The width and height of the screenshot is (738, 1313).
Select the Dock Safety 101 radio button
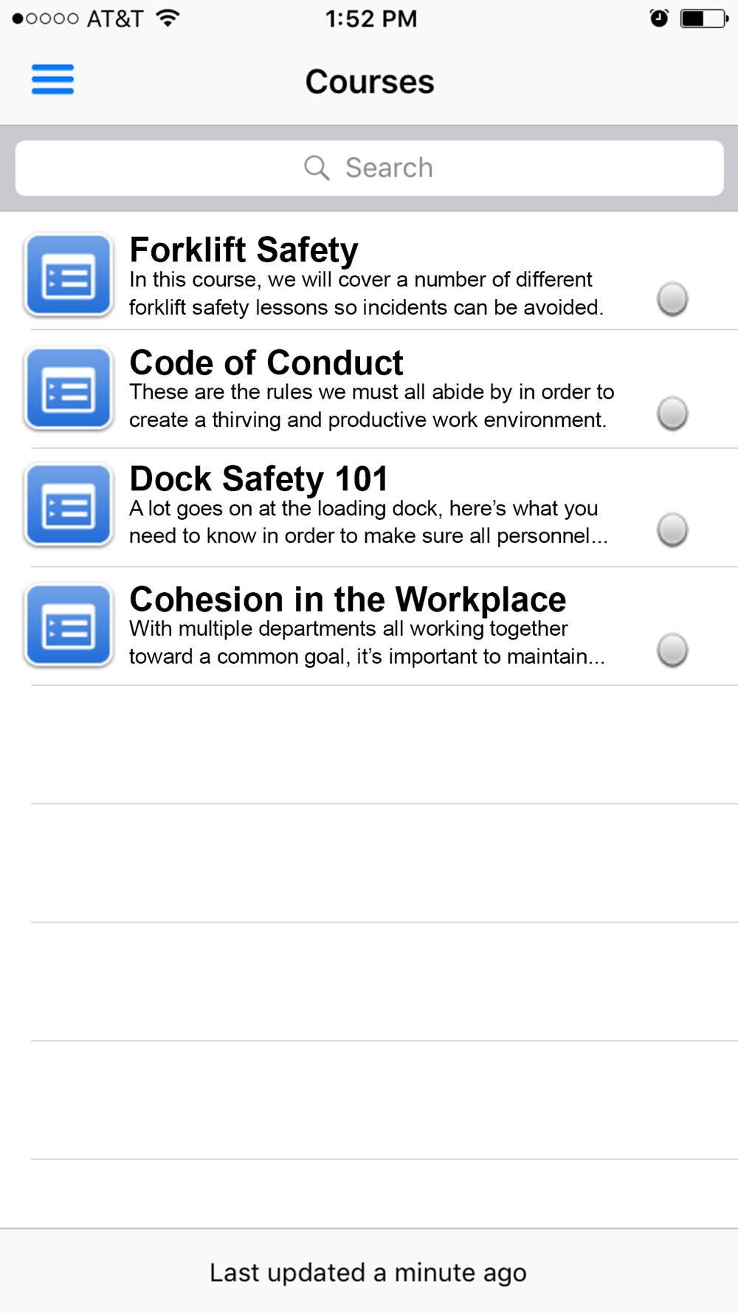tap(672, 529)
